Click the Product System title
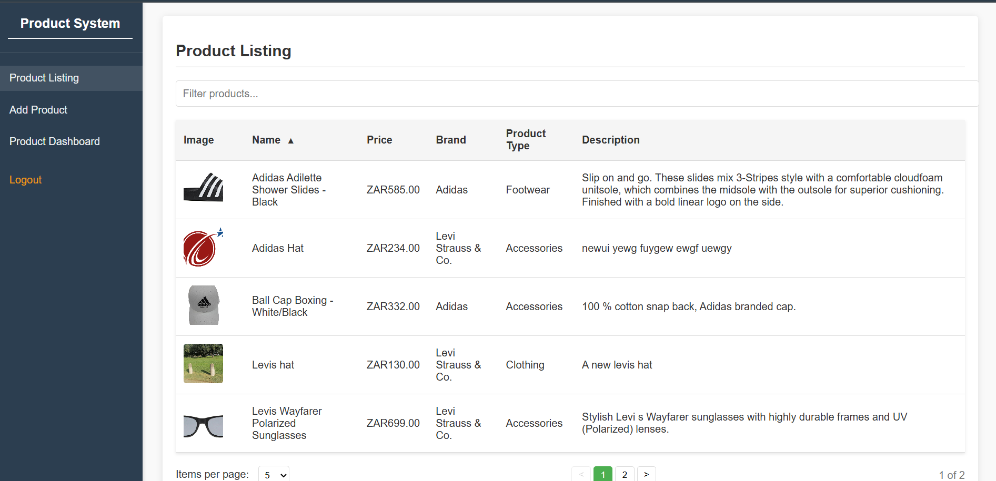The image size is (996, 481). (x=70, y=24)
